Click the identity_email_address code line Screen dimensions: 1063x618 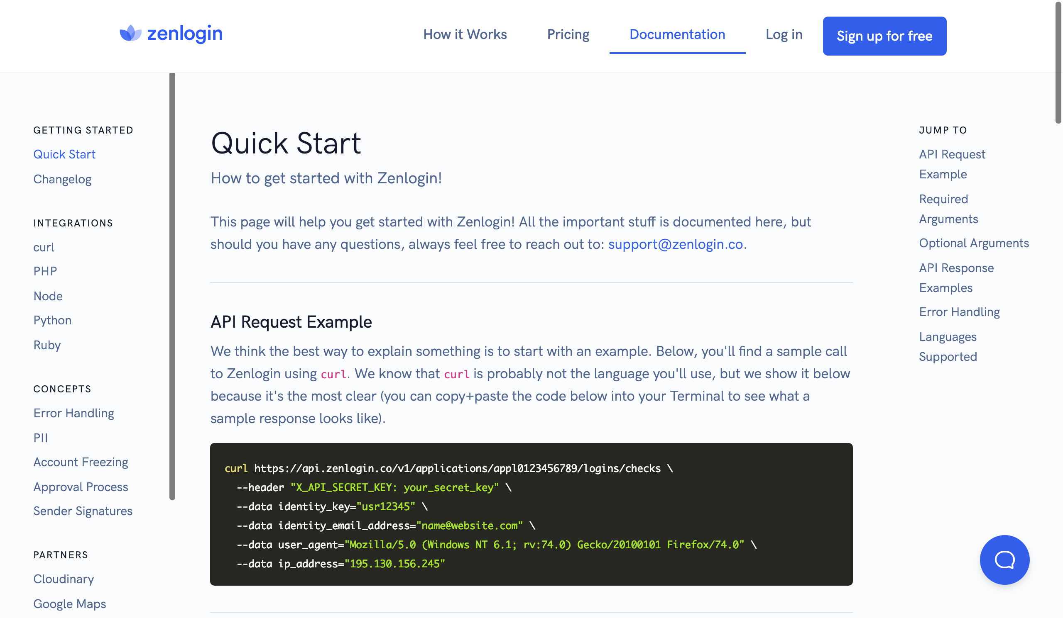[386, 526]
